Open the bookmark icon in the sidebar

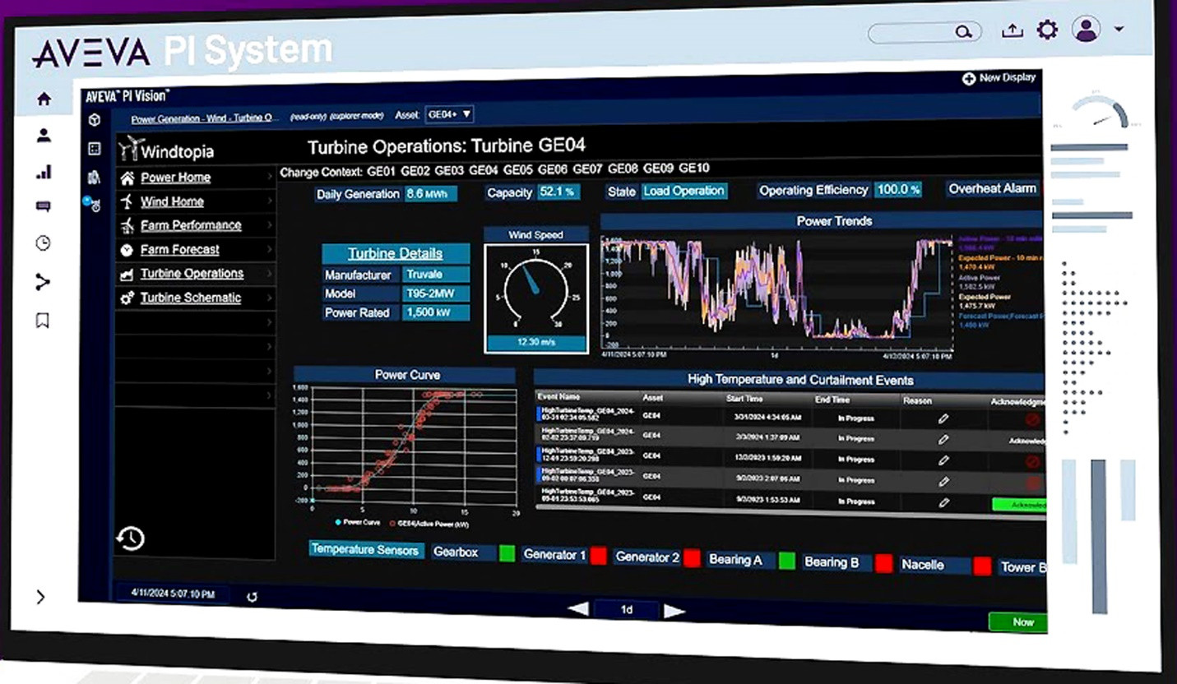click(x=43, y=320)
